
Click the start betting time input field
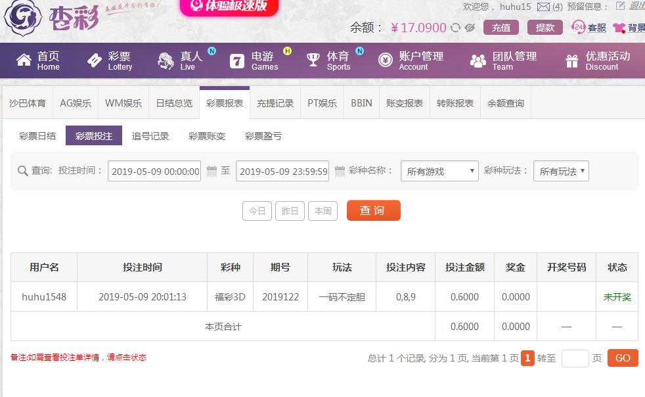[154, 171]
